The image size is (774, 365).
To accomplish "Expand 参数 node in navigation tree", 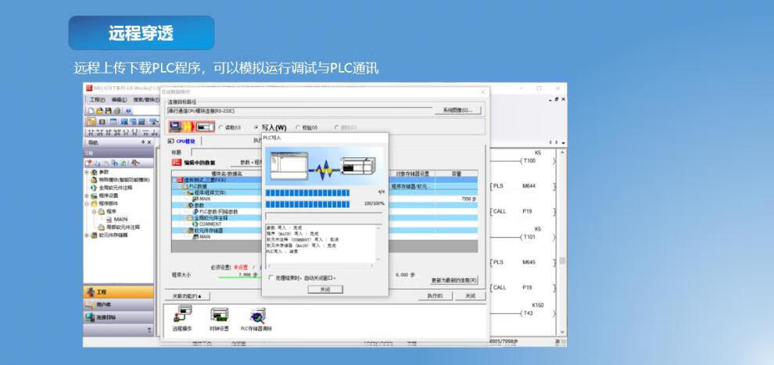I will pyautogui.click(x=87, y=172).
